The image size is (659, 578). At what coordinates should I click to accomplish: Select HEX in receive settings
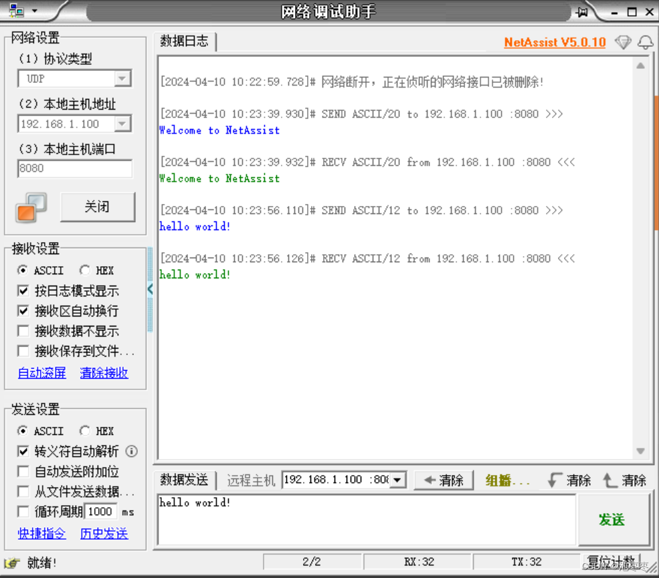[x=96, y=270]
